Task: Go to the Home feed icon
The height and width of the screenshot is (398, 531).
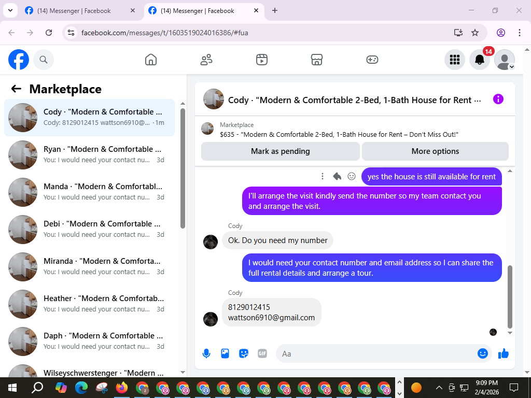Action: pyautogui.click(x=151, y=60)
